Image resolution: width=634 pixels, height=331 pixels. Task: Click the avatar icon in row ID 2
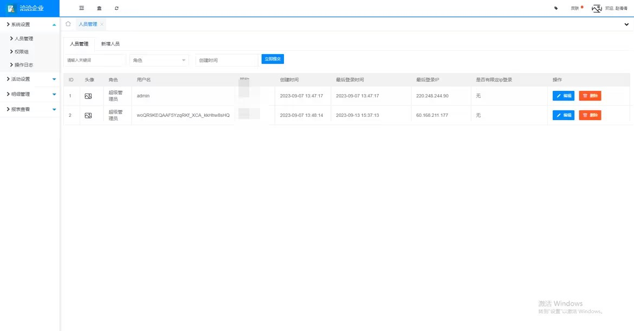pyautogui.click(x=88, y=115)
